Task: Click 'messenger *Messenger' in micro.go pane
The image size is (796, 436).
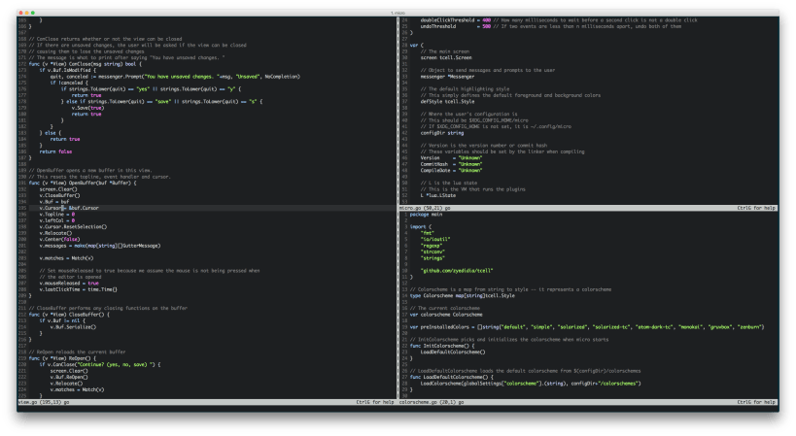Action: [x=447, y=77]
